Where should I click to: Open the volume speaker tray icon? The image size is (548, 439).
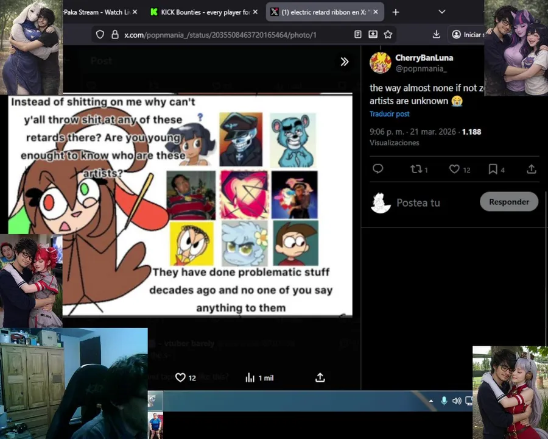point(457,401)
